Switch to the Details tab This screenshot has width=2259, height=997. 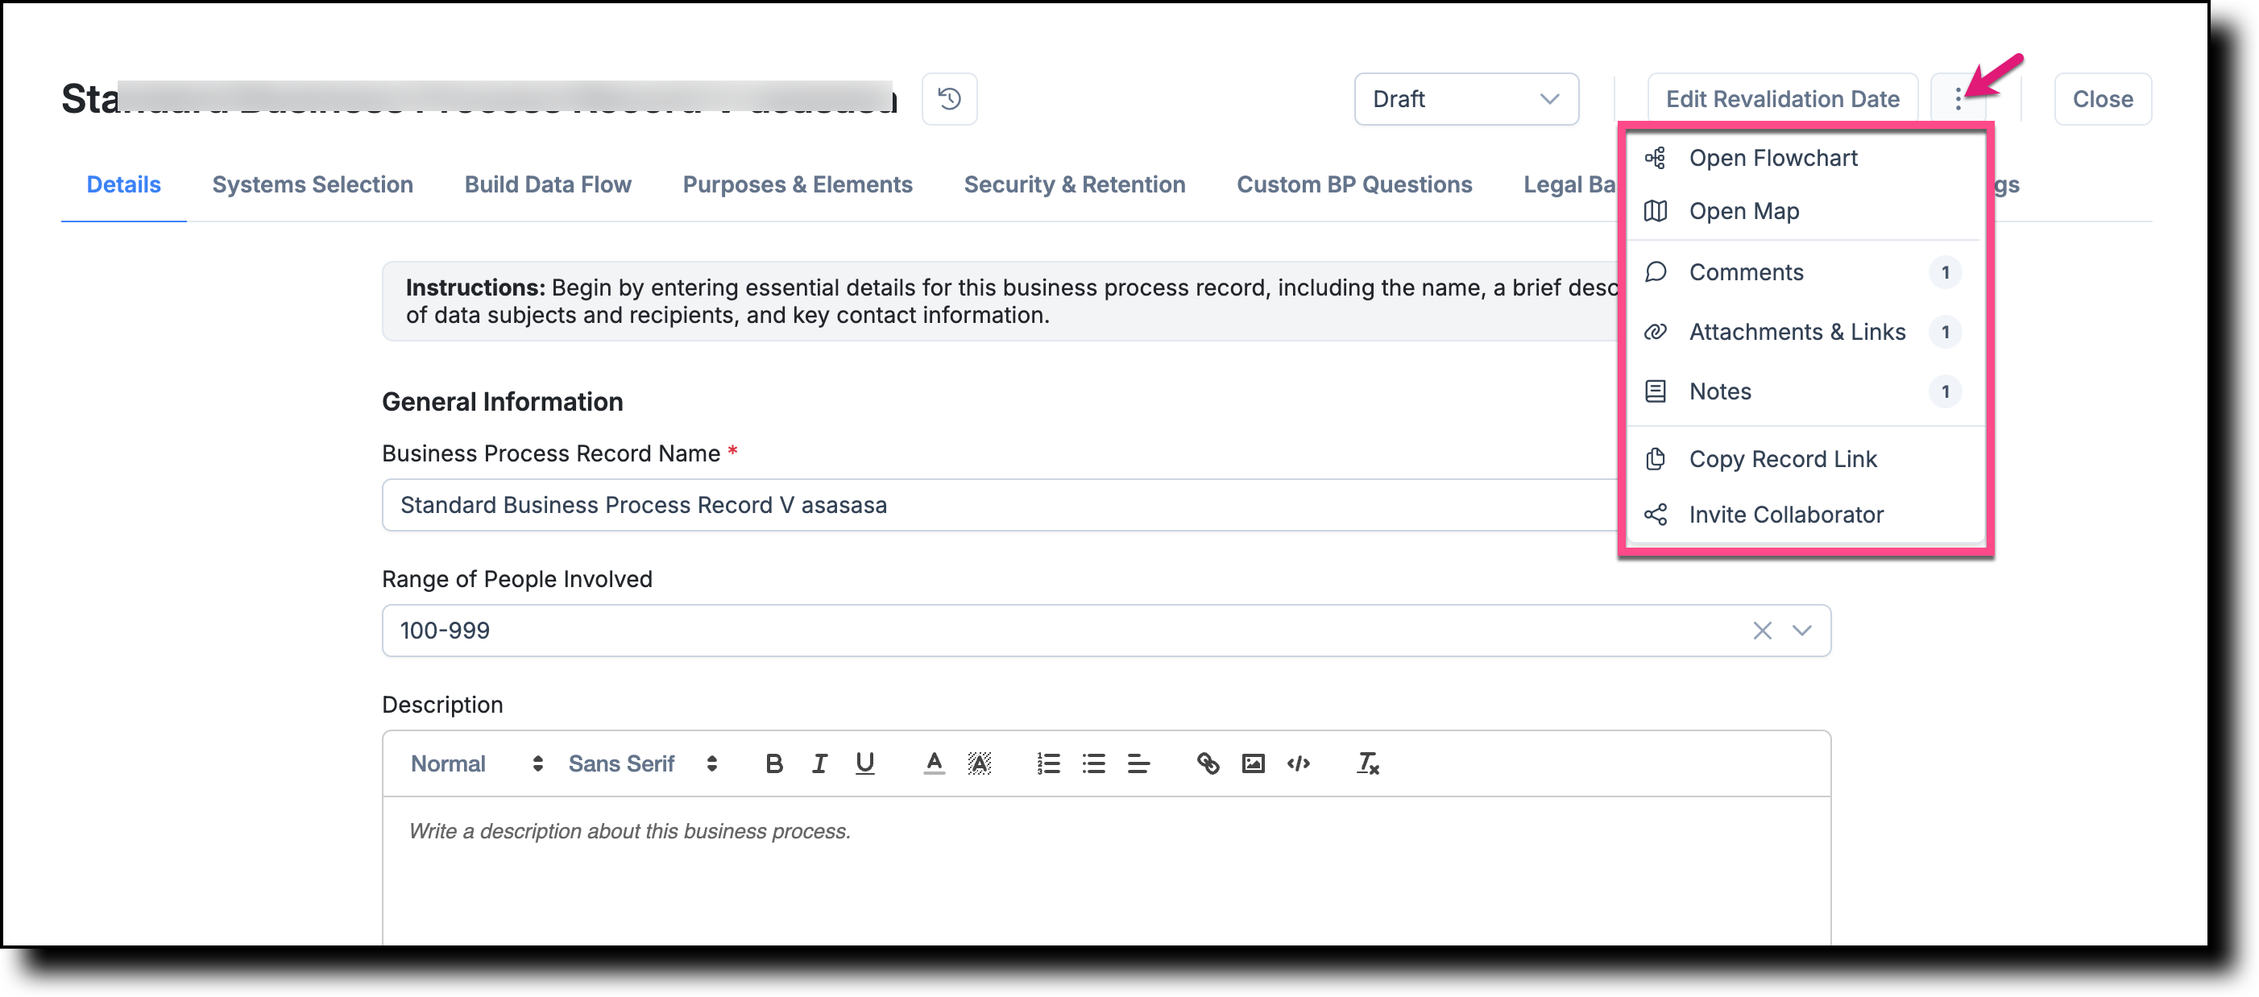123,185
